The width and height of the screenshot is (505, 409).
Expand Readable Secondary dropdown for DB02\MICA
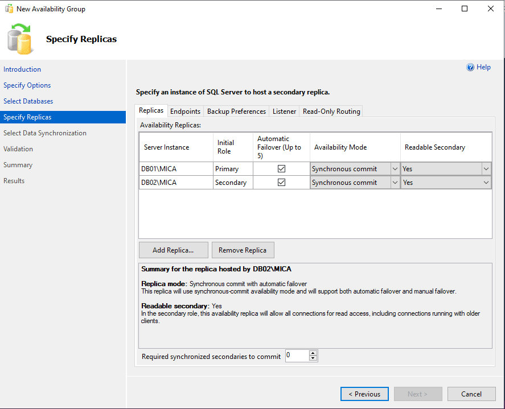(x=486, y=183)
